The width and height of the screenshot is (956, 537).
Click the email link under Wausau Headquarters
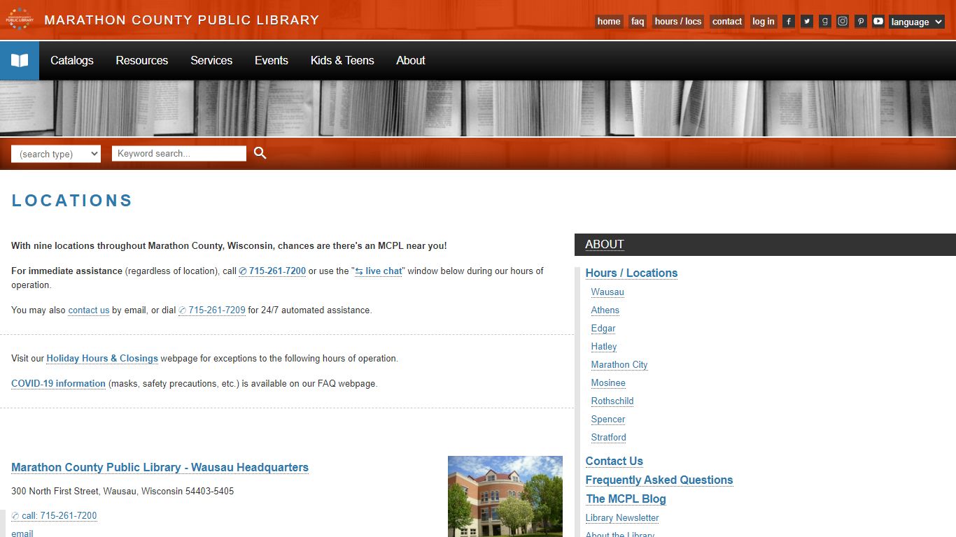(22, 533)
